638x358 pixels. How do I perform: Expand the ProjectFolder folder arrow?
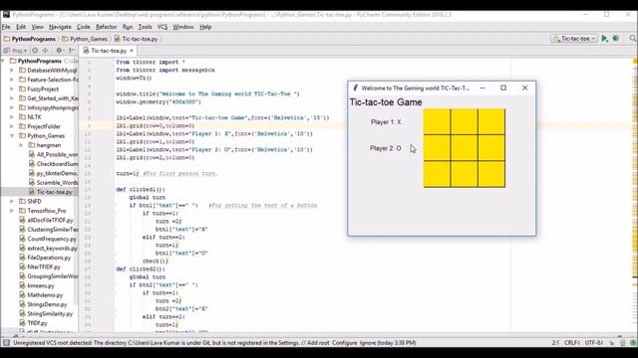click(x=12, y=126)
